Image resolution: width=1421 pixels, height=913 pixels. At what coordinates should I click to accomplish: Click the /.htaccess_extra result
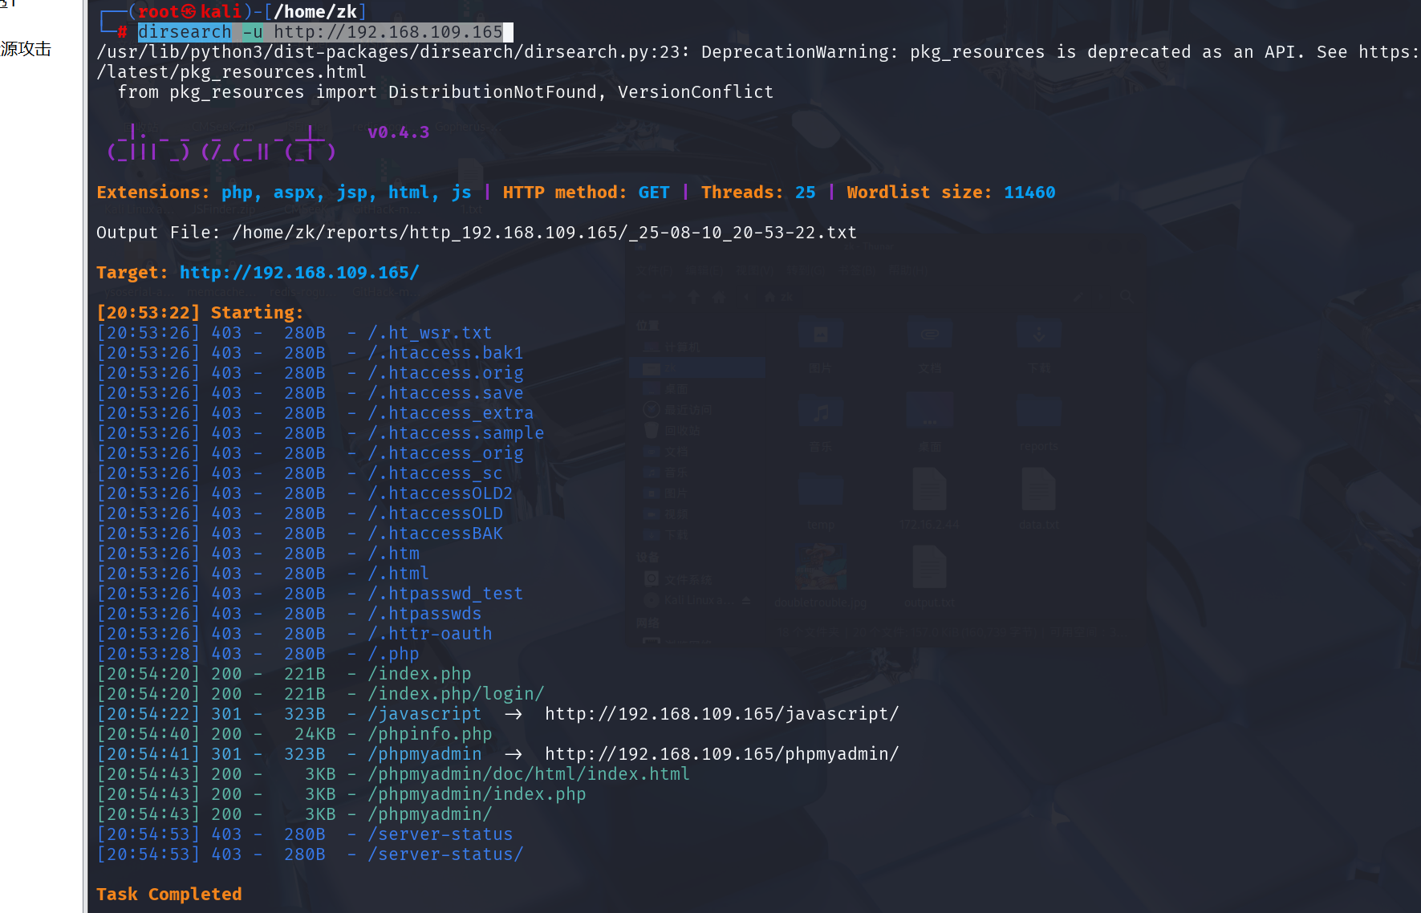click(x=450, y=413)
